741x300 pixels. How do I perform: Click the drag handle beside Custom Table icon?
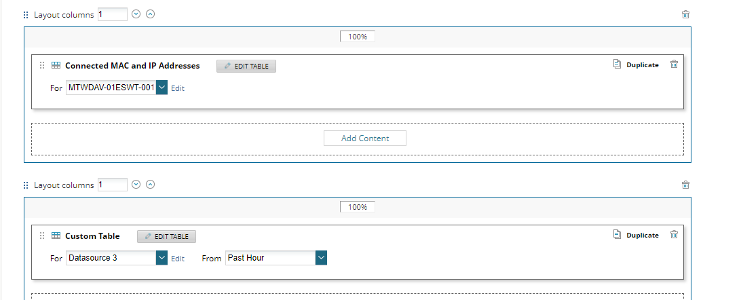[42, 236]
